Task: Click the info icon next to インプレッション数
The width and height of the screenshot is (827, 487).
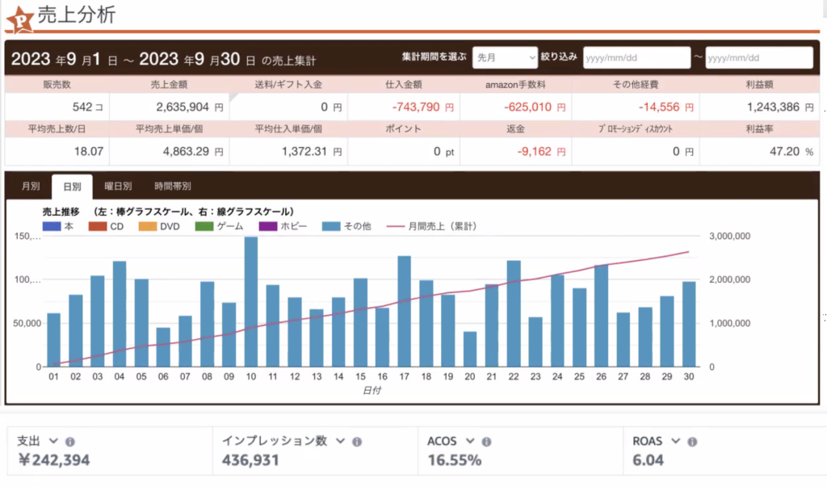Action: [x=357, y=441]
